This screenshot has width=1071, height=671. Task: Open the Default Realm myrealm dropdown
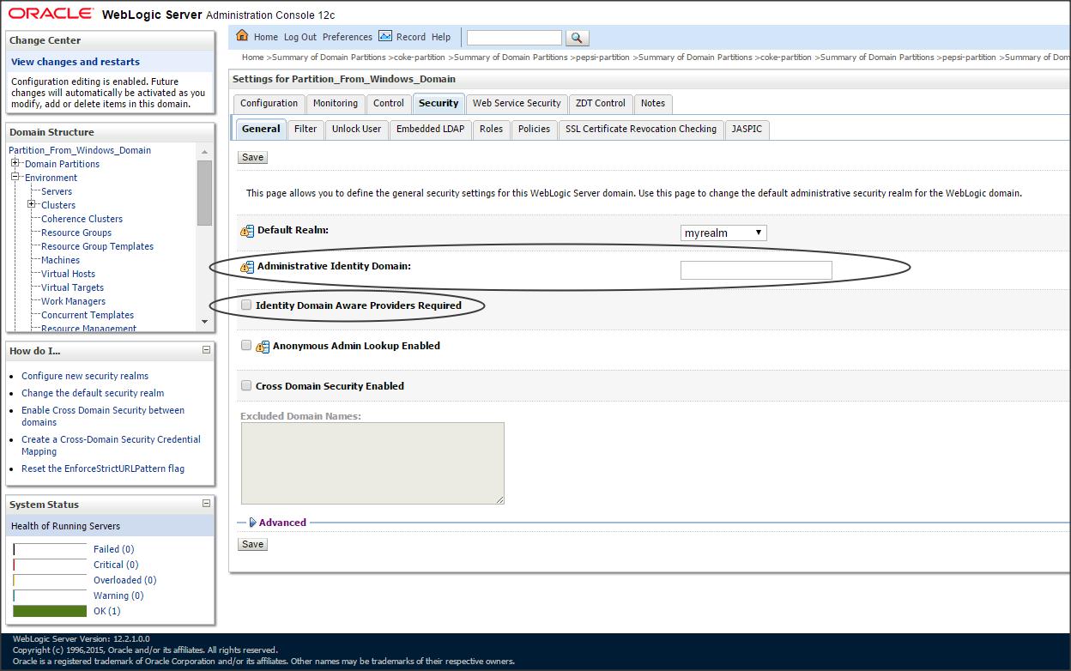pos(723,233)
